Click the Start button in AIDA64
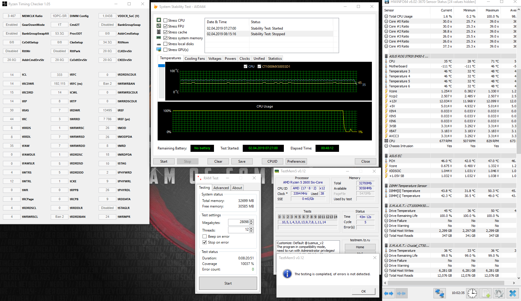521x301 pixels. [x=164, y=161]
